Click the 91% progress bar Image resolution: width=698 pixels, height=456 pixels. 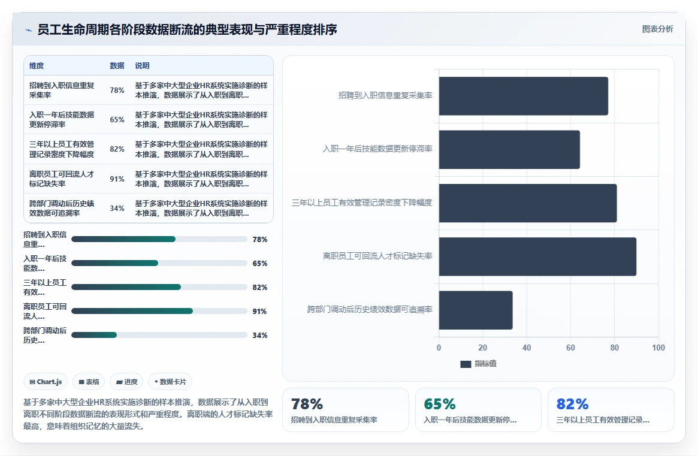click(159, 311)
